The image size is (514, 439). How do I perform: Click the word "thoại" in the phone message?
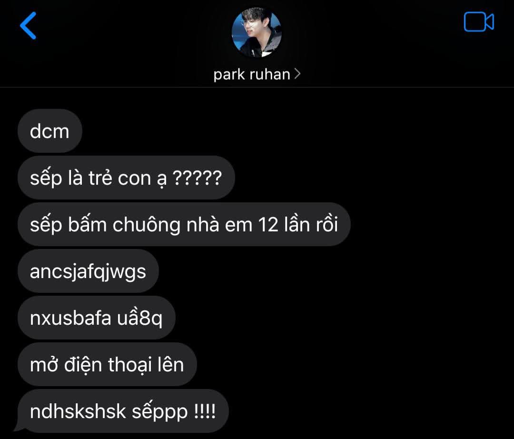[x=130, y=365]
